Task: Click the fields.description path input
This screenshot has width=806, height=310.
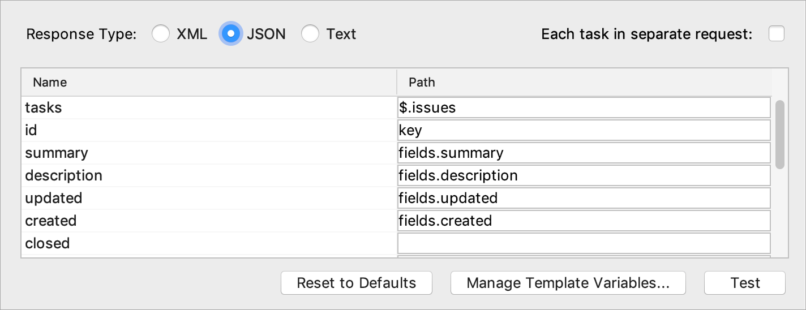Action: [x=584, y=175]
